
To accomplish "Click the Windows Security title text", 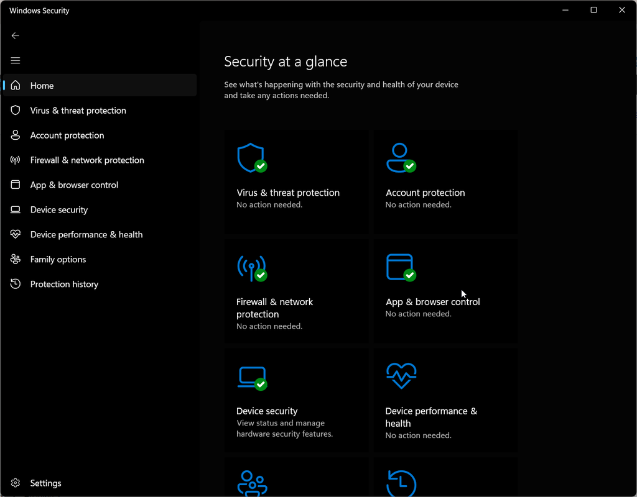I will 39,11.
